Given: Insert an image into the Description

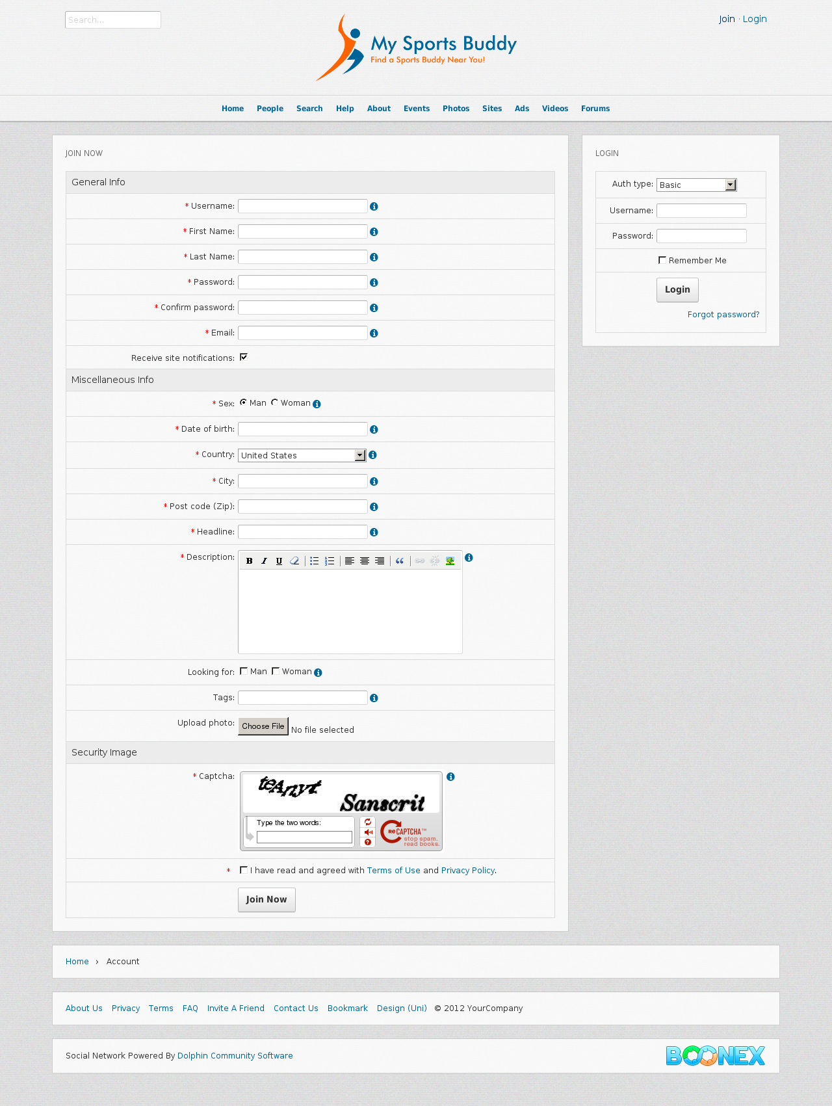Looking at the screenshot, I should [450, 561].
